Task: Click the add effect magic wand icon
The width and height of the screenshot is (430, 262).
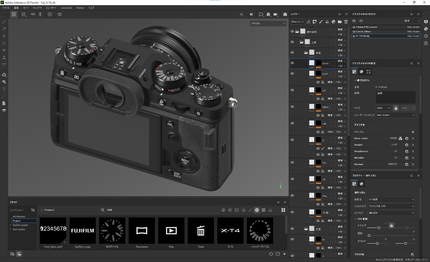Action: click(309, 22)
